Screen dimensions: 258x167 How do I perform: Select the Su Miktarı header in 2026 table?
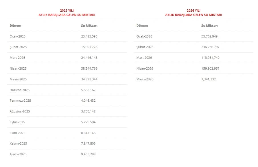(x=209, y=26)
